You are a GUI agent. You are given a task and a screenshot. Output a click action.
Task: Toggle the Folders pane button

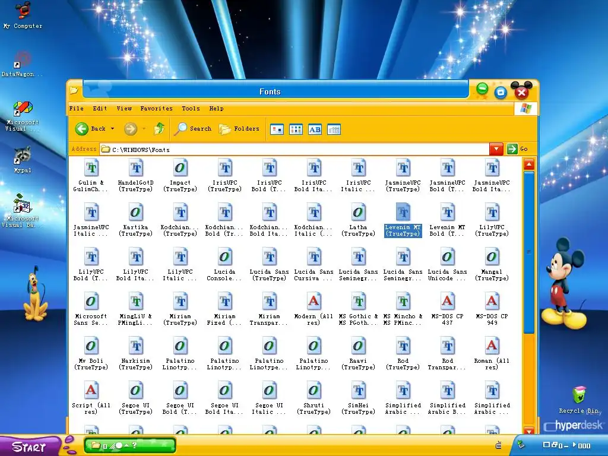(239, 129)
